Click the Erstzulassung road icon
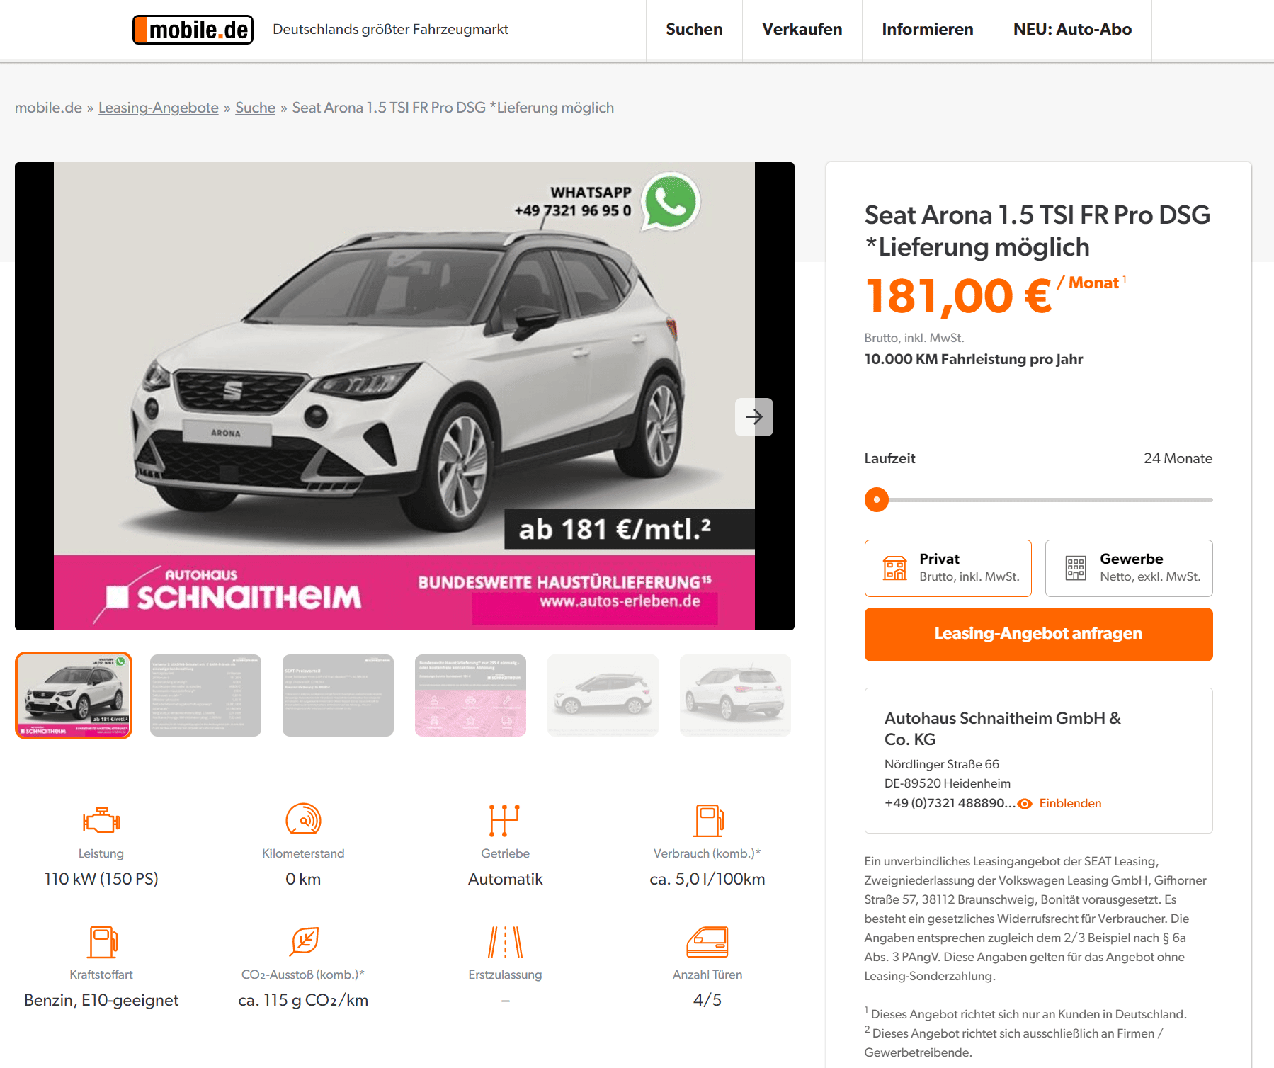This screenshot has width=1274, height=1068. (x=506, y=942)
